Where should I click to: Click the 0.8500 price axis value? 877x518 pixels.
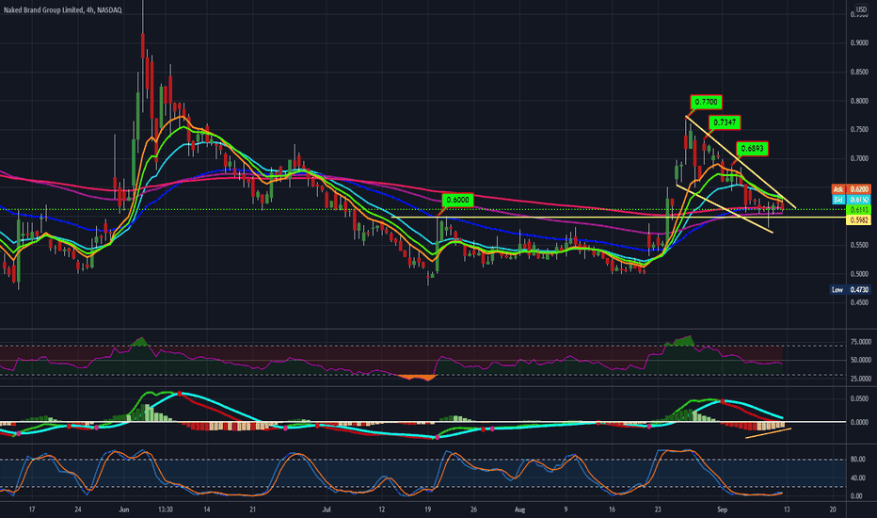tap(859, 73)
